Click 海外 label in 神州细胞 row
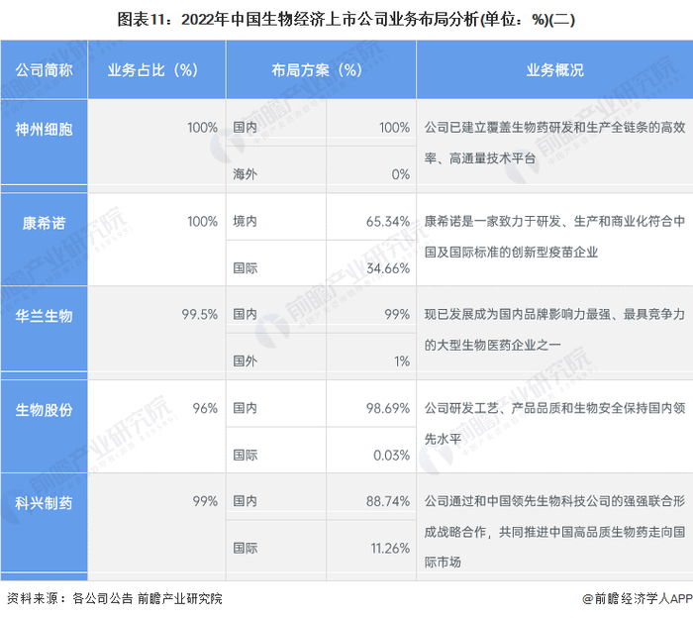Viewport: 693px width, 618px height. point(245,174)
